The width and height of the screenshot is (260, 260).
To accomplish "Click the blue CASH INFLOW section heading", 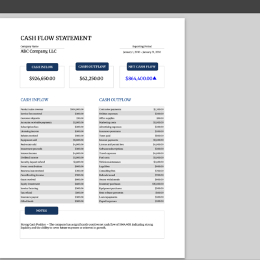I will click(34, 99).
